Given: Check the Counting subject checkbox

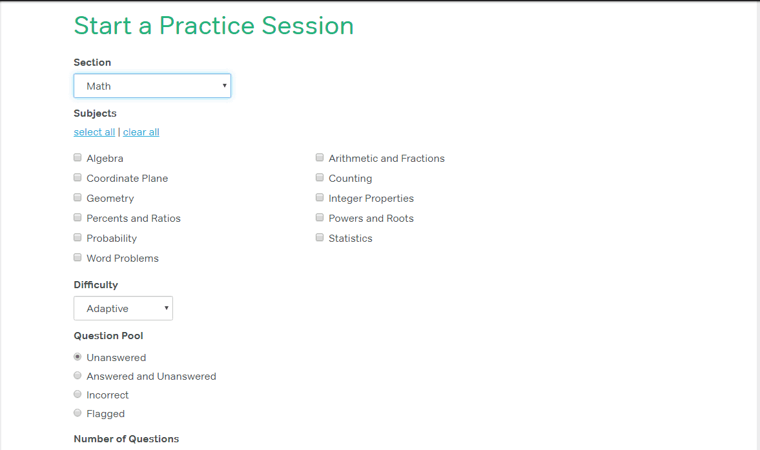Looking at the screenshot, I should (320, 177).
